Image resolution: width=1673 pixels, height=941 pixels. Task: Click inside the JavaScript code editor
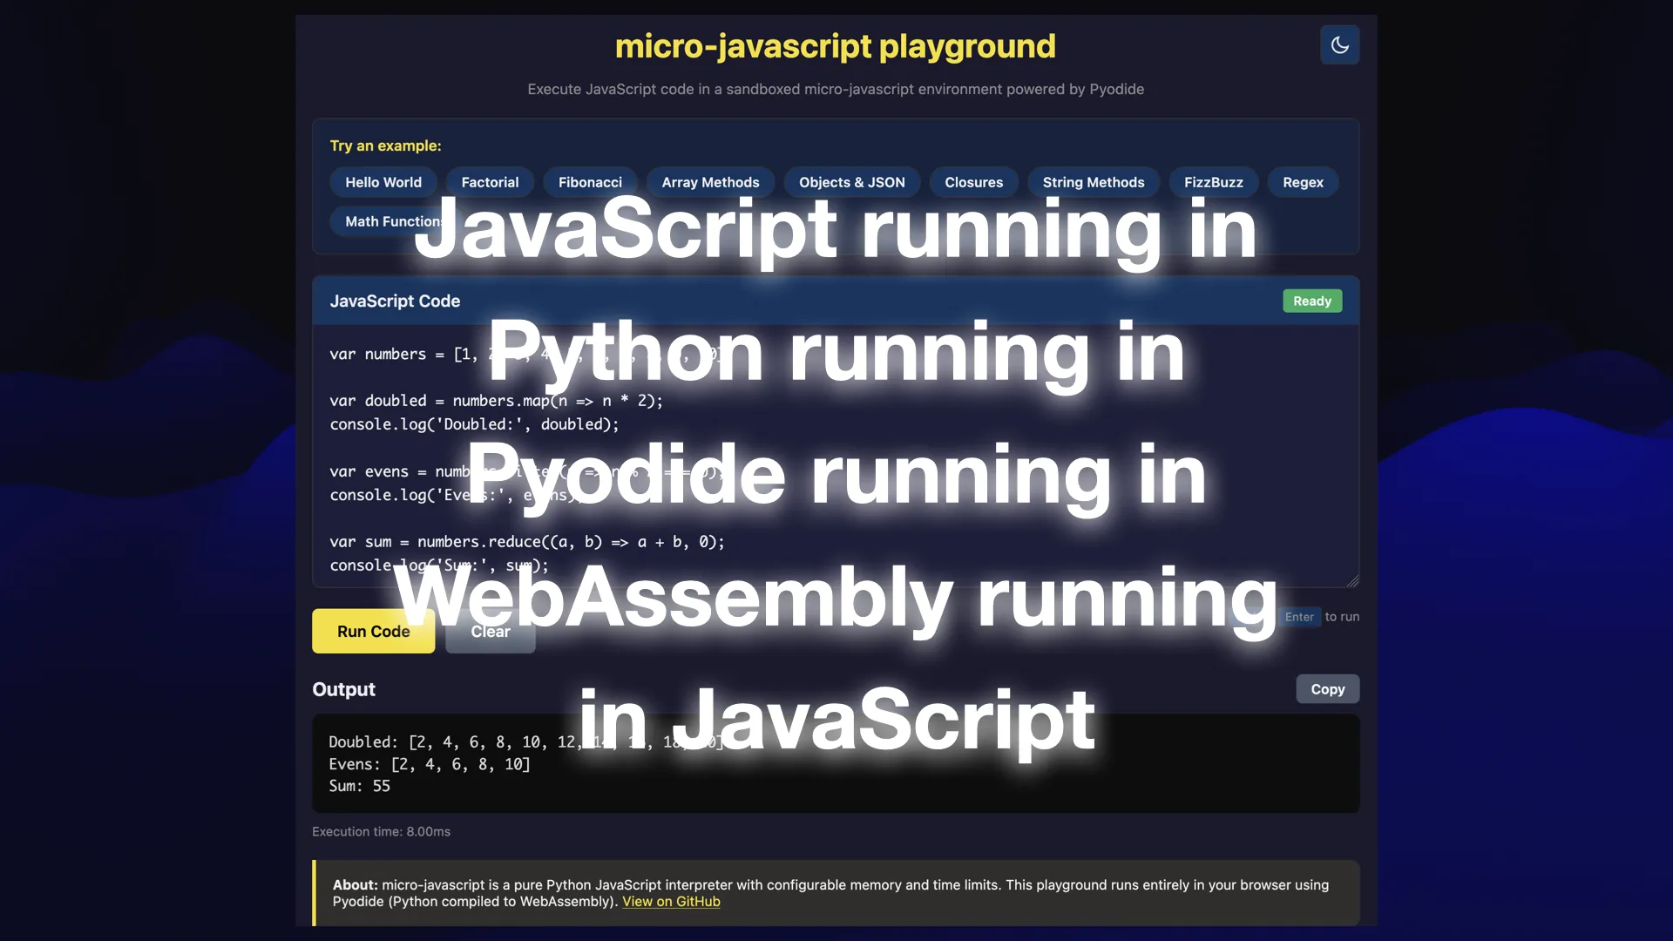tap(836, 456)
